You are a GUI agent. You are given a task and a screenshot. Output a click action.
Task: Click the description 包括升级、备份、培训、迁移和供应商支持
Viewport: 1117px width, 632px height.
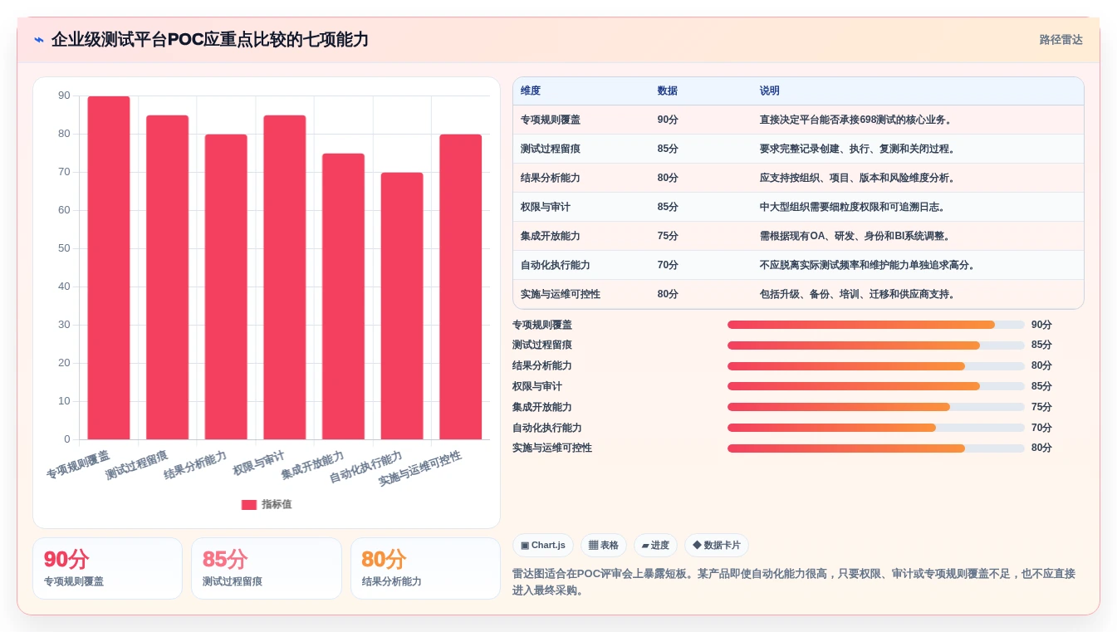tap(858, 294)
